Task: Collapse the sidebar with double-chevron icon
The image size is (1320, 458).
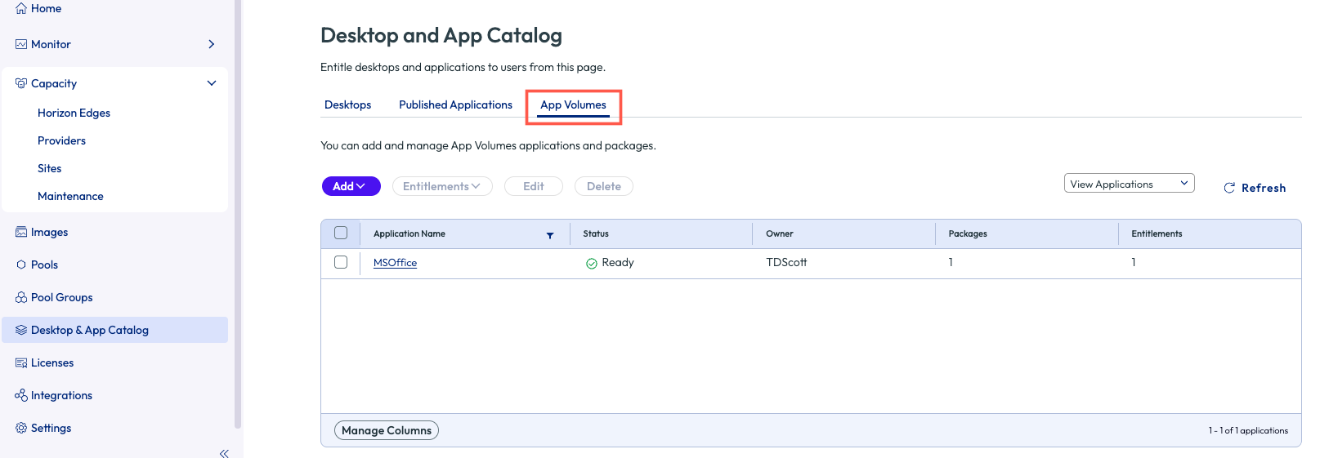Action: (x=224, y=453)
